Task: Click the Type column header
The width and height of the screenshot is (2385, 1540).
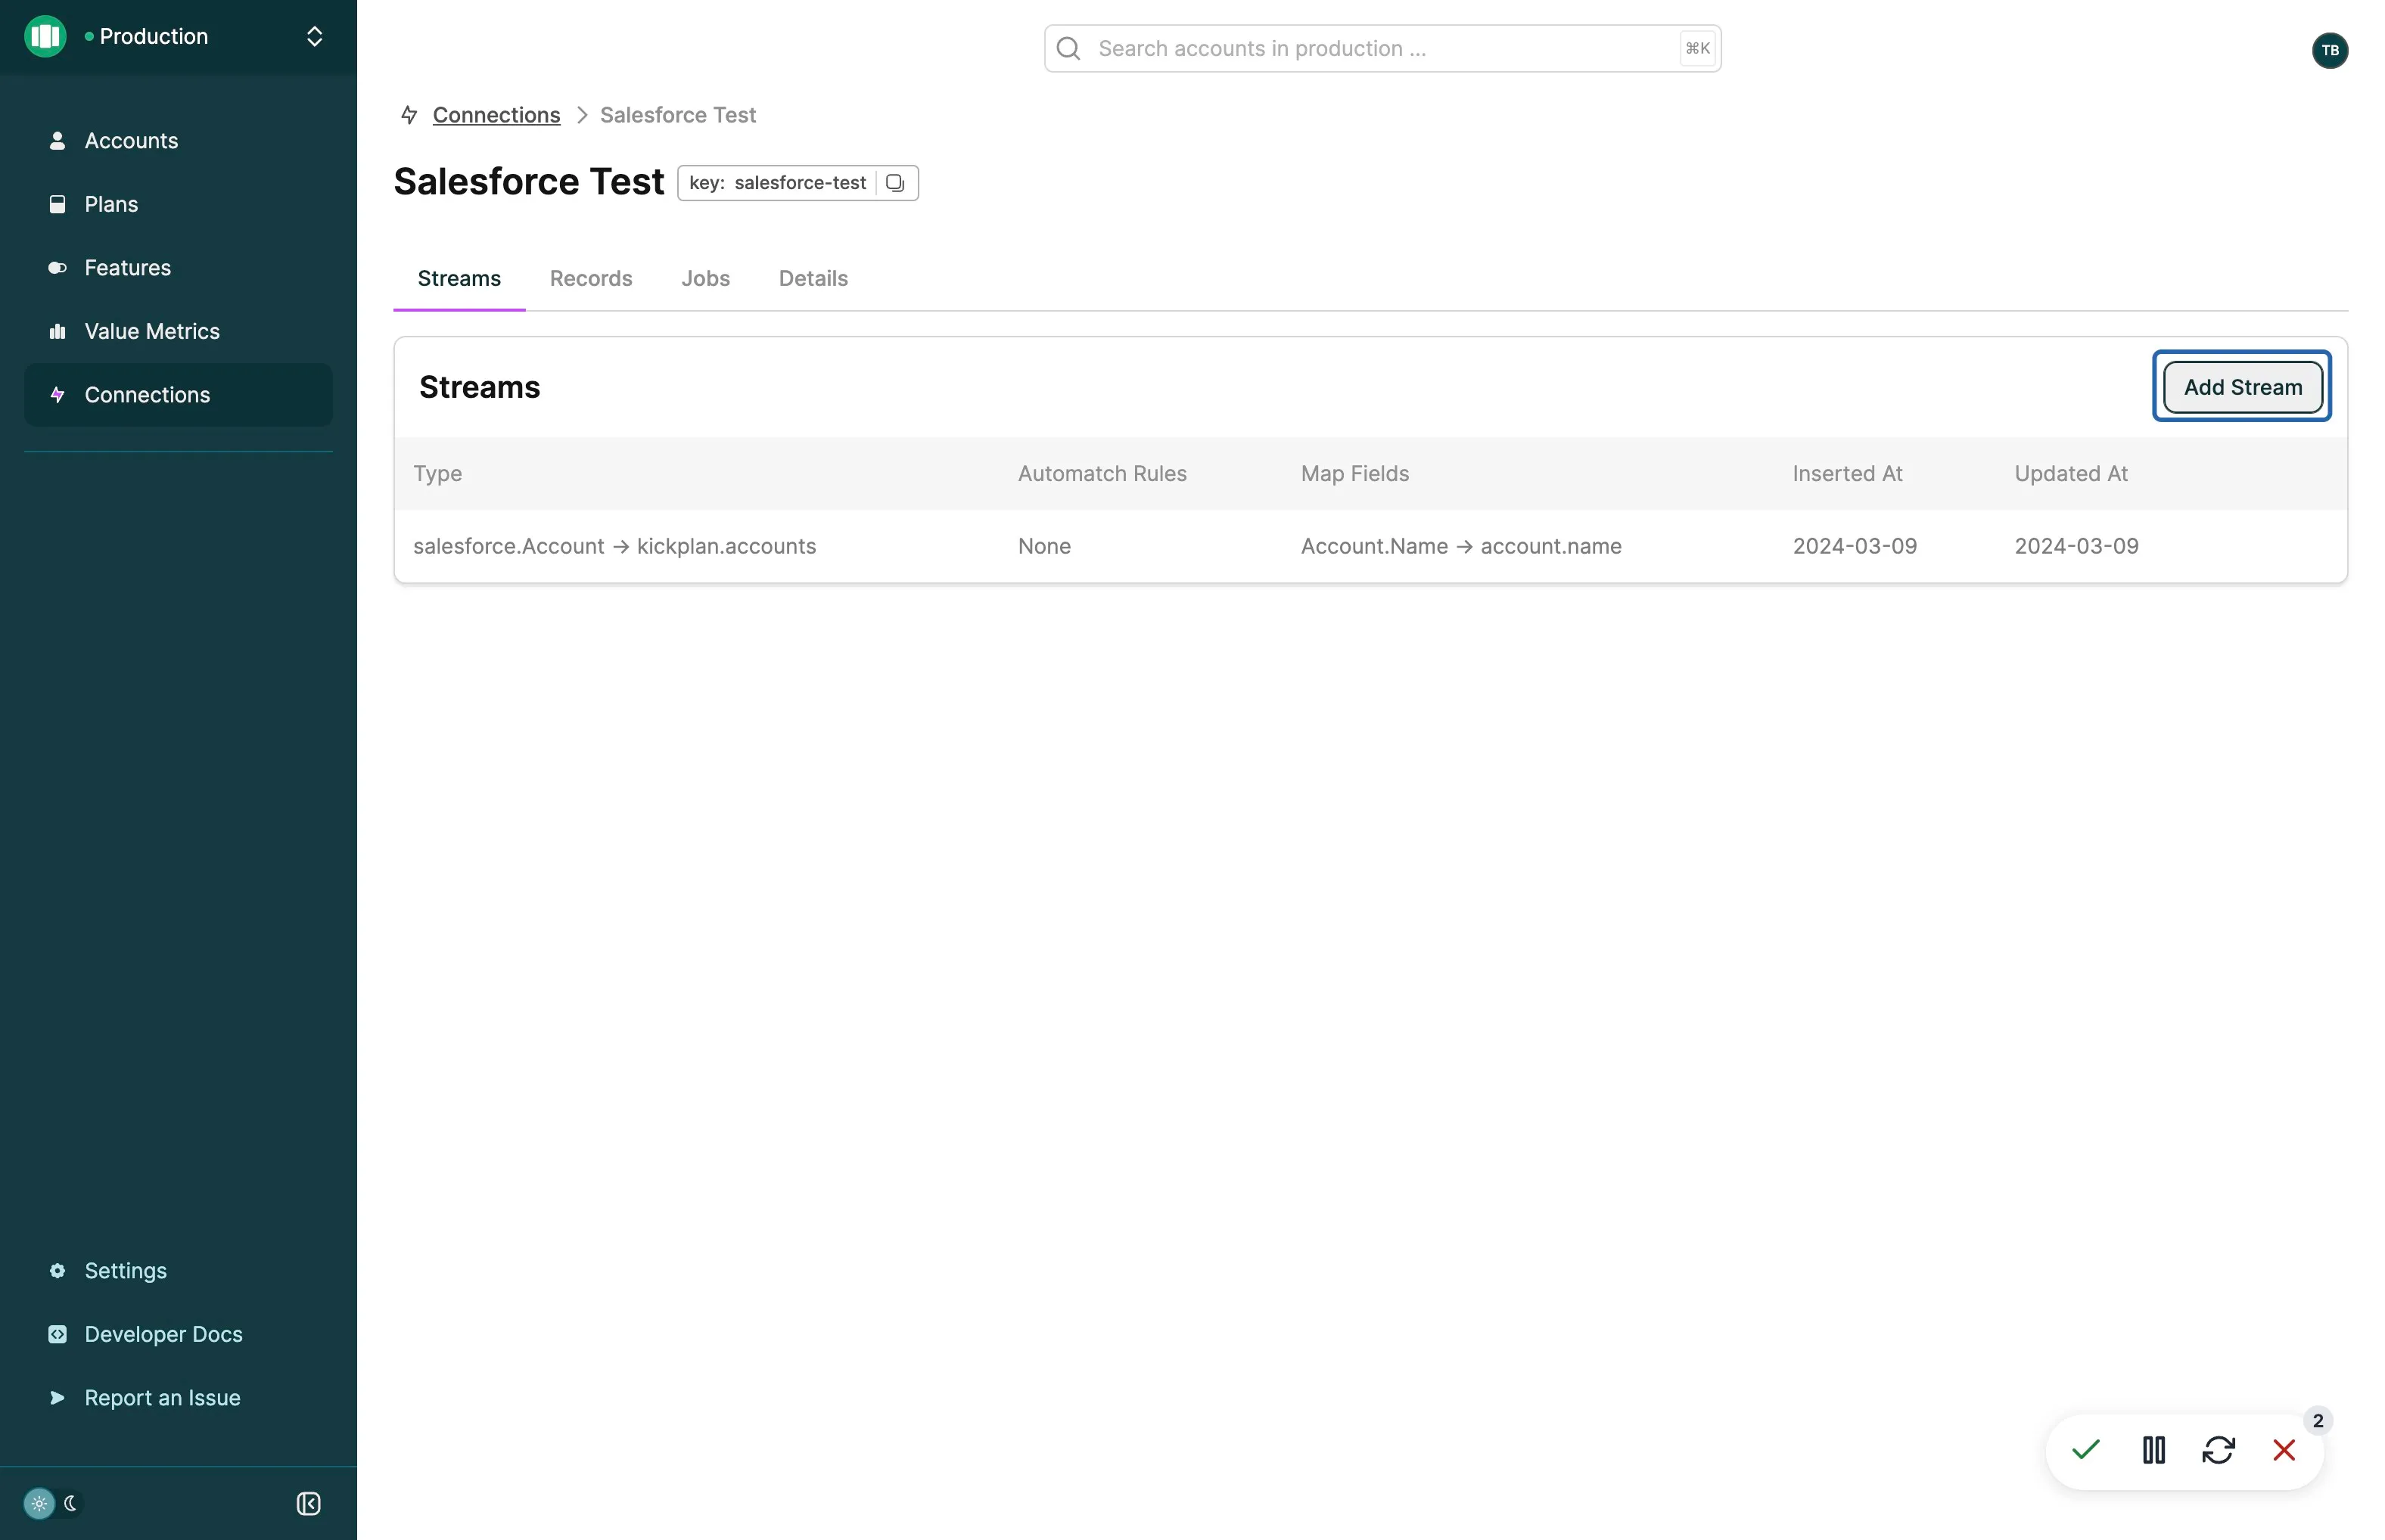Action: click(x=437, y=474)
